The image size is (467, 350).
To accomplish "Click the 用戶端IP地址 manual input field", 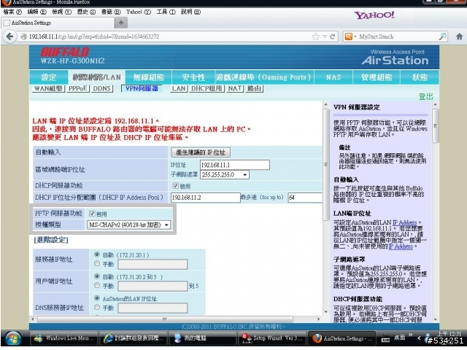I will coord(153,286).
